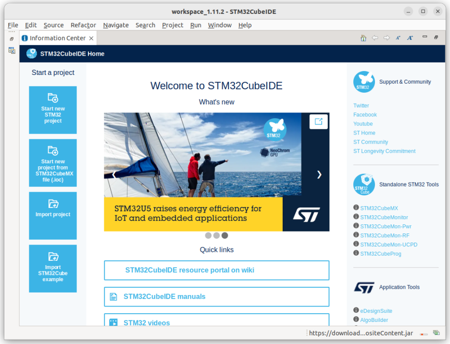
Task: Open the STM32CubeMX tool link
Action: [x=379, y=209]
